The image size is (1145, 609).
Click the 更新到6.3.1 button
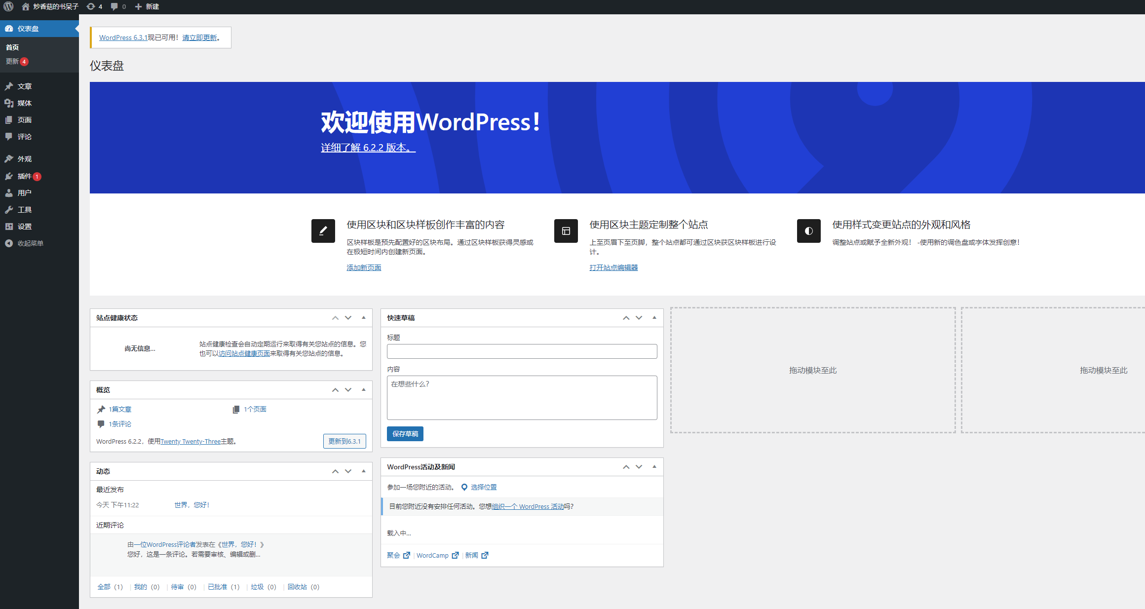tap(344, 441)
